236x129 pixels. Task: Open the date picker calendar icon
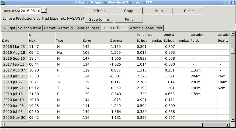44,11
